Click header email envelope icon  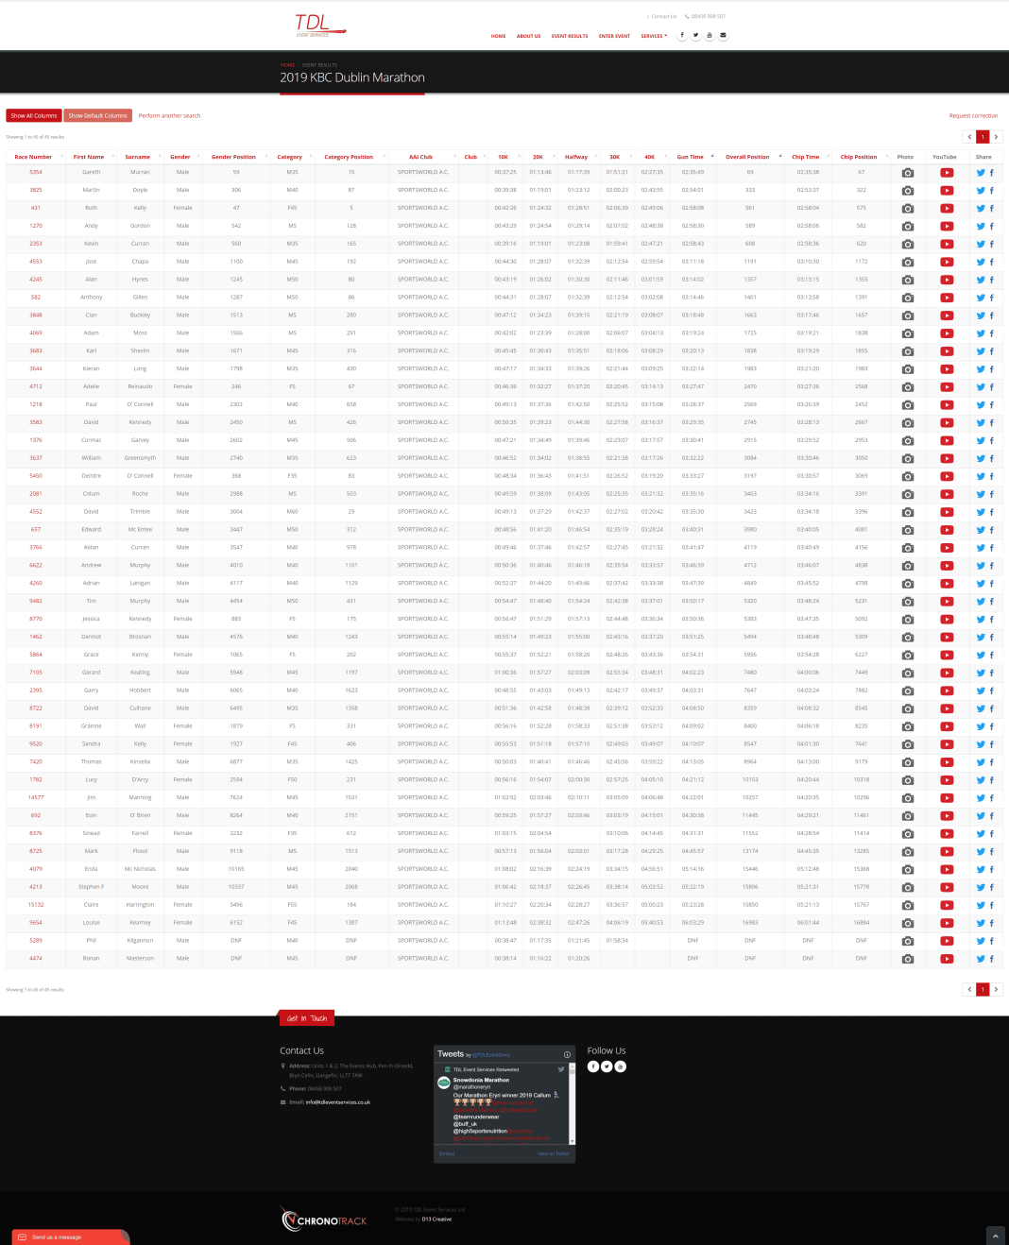pyautogui.click(x=724, y=35)
